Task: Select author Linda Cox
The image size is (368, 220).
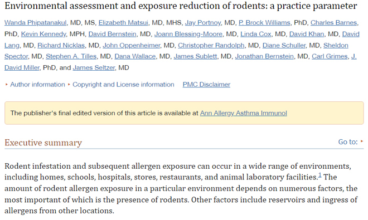Action: pyautogui.click(x=255, y=34)
